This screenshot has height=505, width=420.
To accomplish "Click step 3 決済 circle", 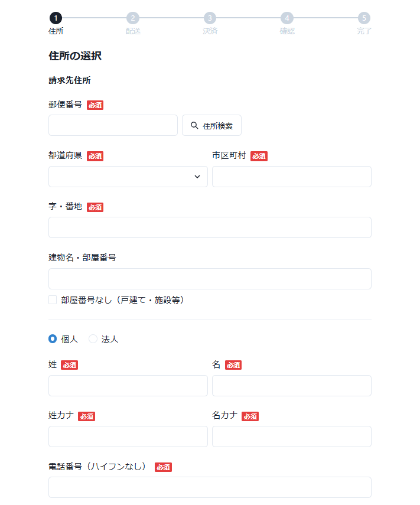I will (210, 18).
